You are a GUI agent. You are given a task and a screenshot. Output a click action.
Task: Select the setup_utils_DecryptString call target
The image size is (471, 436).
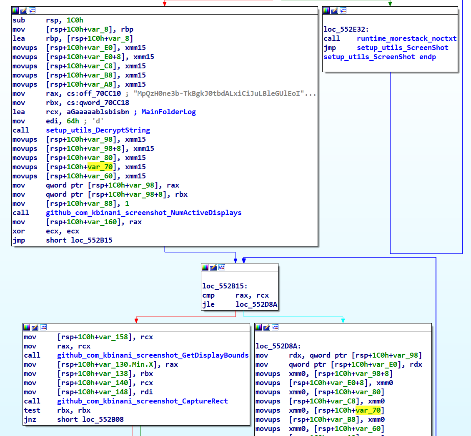pos(98,130)
